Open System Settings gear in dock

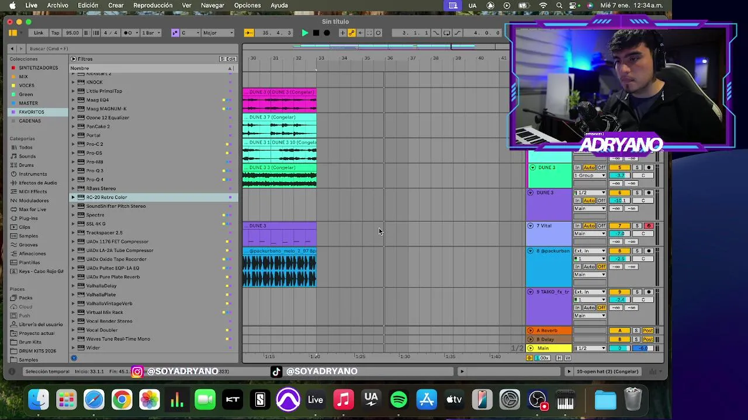coord(510,400)
